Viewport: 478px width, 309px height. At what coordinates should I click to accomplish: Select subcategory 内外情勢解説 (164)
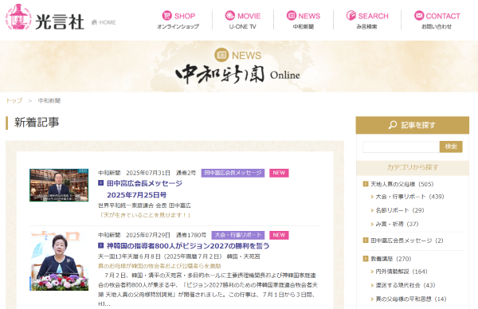coord(402,272)
